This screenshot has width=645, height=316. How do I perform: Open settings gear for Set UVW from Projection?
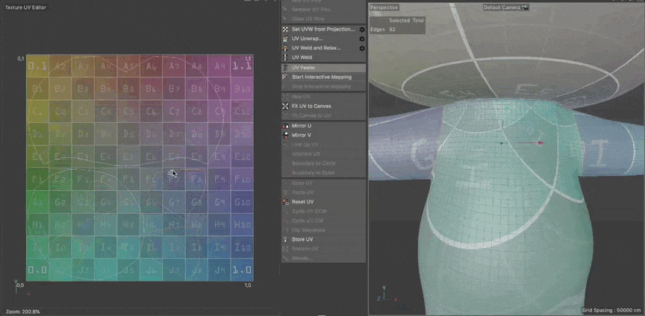pos(362,30)
